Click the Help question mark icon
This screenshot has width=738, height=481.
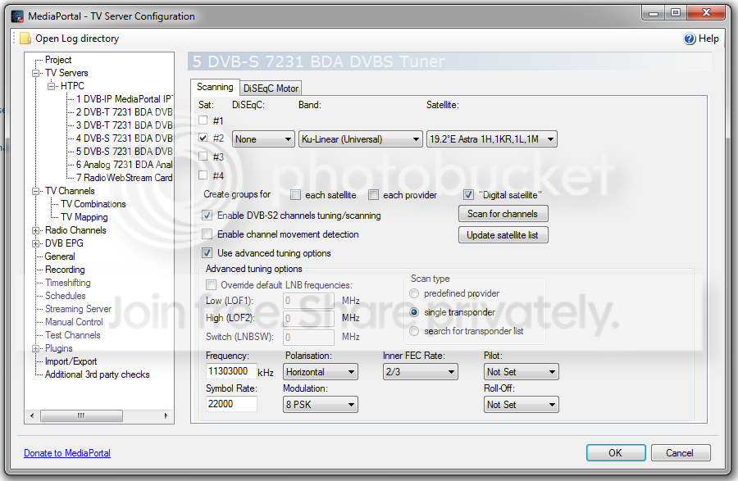[x=690, y=39]
